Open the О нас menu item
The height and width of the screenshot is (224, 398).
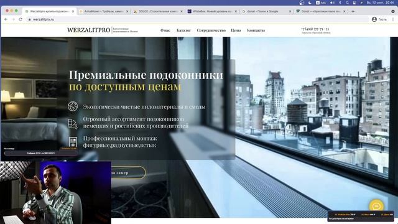tap(165, 30)
